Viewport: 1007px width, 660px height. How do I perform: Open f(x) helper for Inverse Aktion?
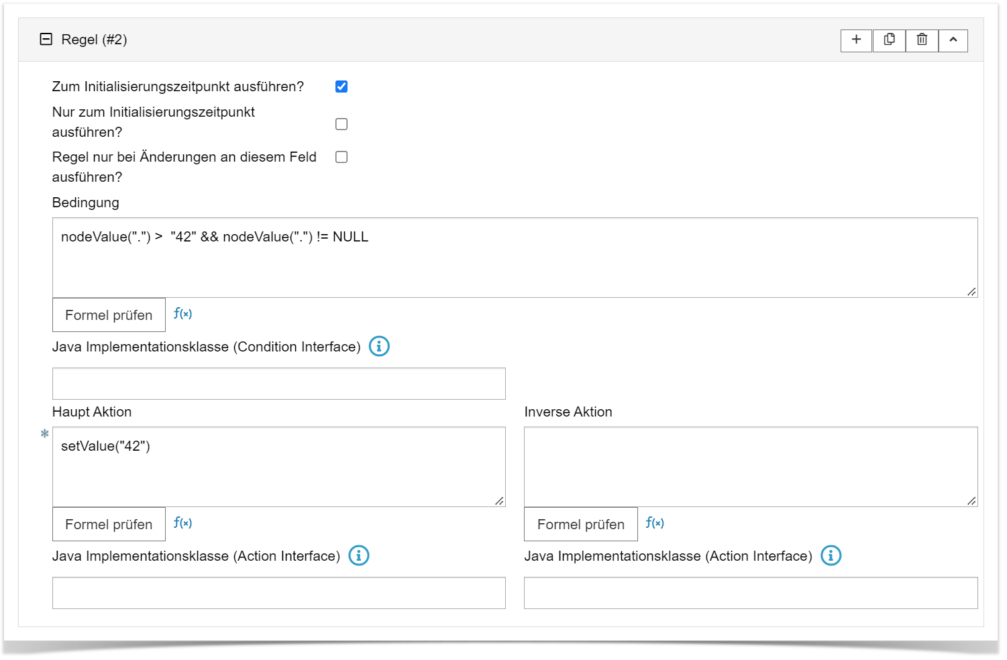tap(655, 523)
